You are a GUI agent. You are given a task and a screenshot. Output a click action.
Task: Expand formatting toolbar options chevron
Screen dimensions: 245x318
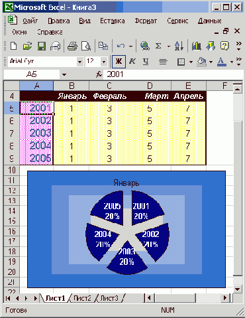pos(238,62)
